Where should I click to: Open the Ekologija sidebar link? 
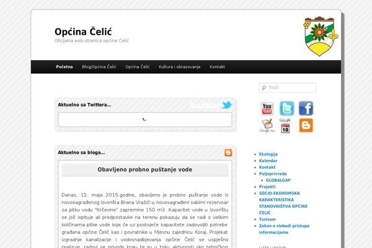(268, 154)
